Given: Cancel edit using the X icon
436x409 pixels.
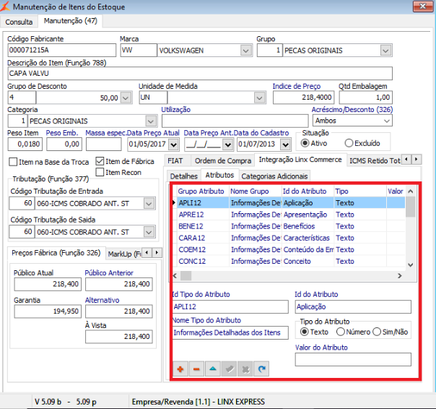Looking at the screenshot, I should (245, 369).
